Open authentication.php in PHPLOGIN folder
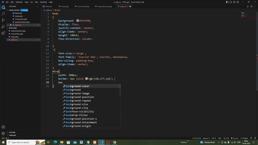Image resolution: width=258 pixels, height=145 pixels. coord(23,31)
